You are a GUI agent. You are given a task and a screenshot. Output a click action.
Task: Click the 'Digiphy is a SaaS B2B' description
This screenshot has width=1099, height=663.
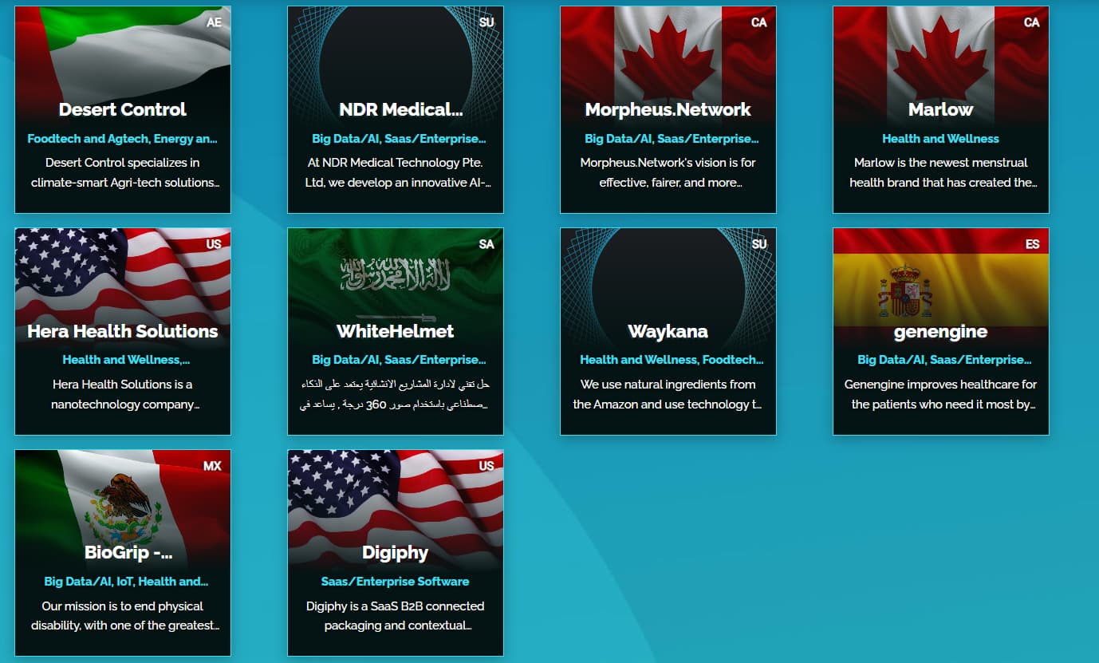[x=396, y=616]
